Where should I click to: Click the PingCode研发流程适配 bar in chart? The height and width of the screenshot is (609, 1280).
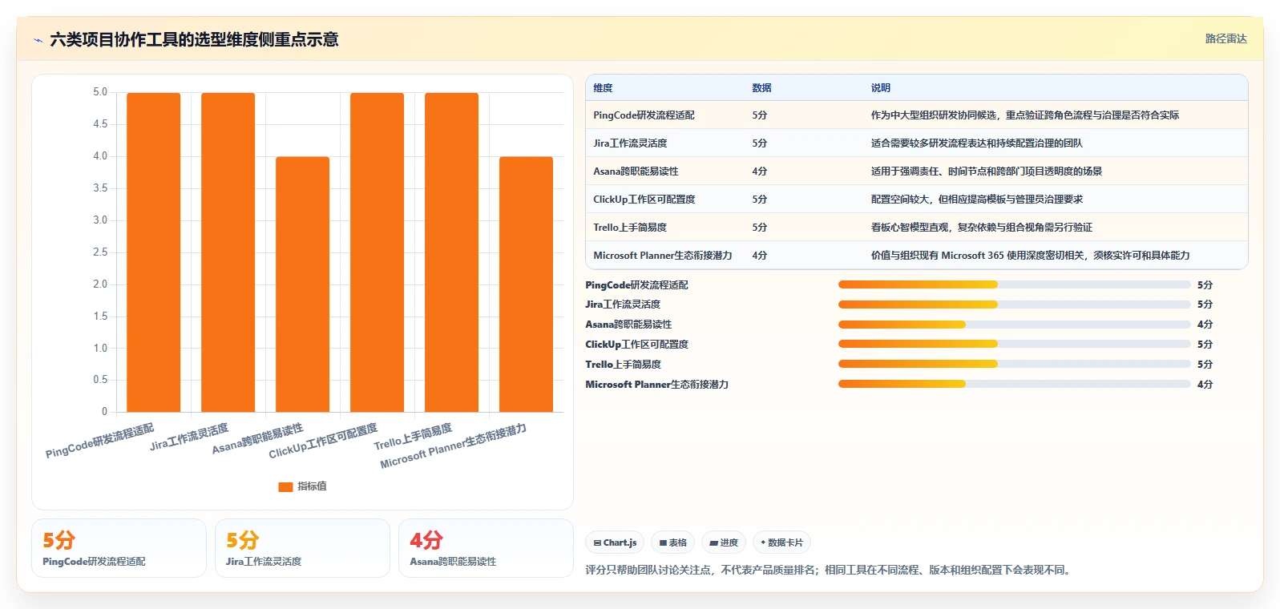(154, 252)
